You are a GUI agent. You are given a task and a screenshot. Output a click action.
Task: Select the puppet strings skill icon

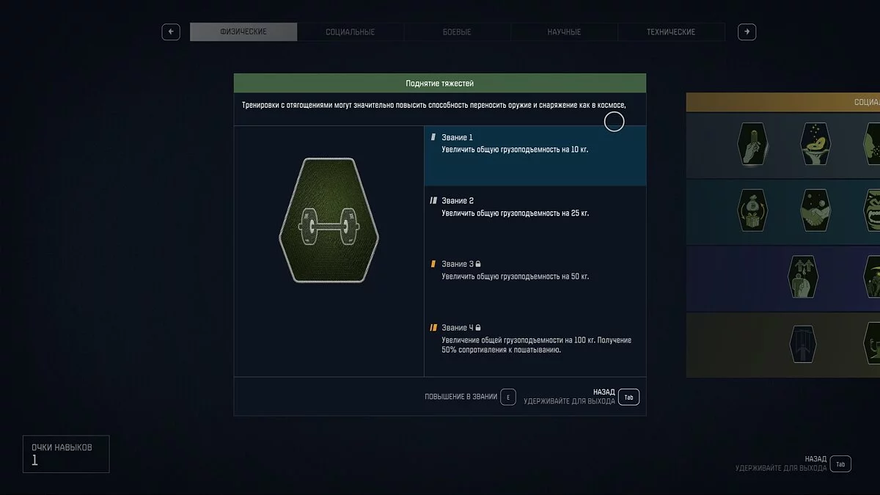pos(802,343)
